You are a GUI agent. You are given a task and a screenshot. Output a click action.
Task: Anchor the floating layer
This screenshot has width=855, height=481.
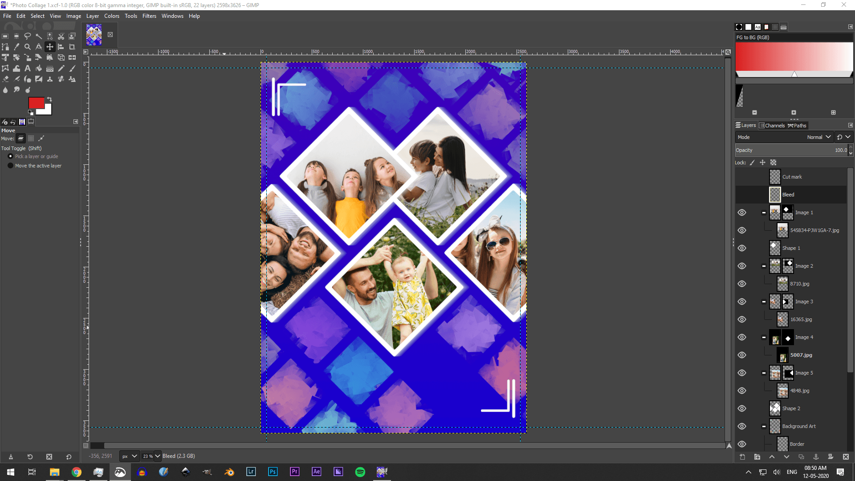tap(817, 457)
